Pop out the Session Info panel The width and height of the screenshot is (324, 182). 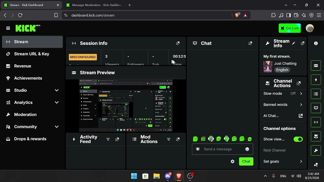click(x=178, y=43)
